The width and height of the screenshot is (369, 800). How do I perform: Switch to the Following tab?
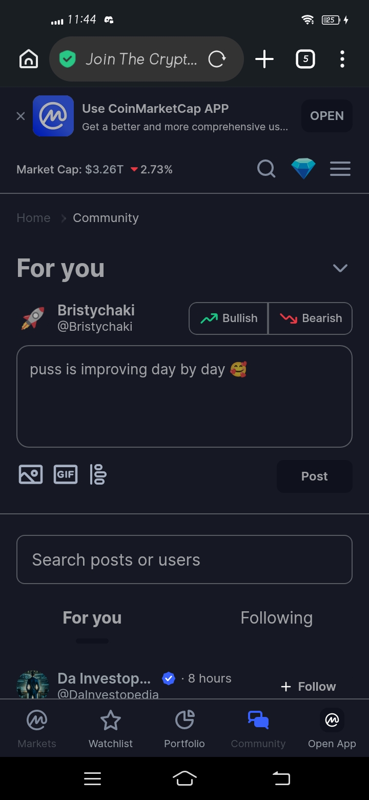click(276, 618)
